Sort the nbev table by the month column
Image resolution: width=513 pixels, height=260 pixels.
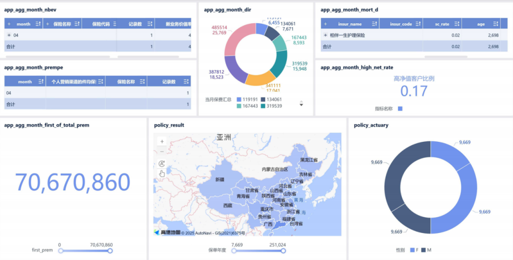pos(39,24)
